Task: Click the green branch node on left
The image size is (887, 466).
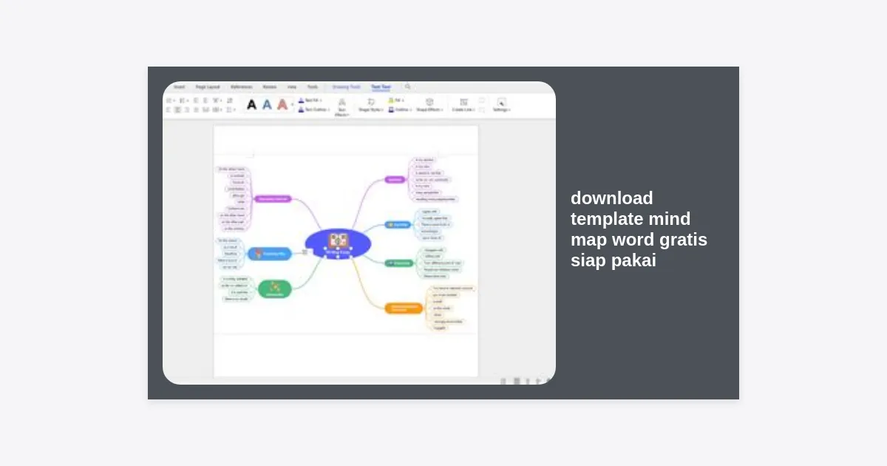Action: pyautogui.click(x=274, y=289)
